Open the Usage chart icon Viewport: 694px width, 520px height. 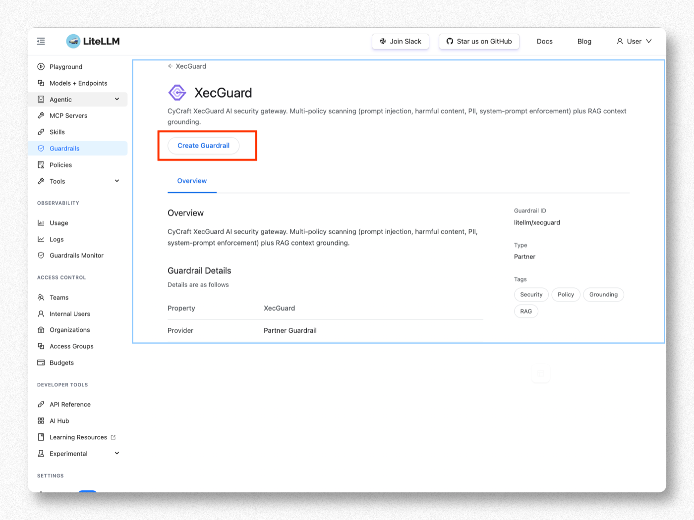[41, 223]
